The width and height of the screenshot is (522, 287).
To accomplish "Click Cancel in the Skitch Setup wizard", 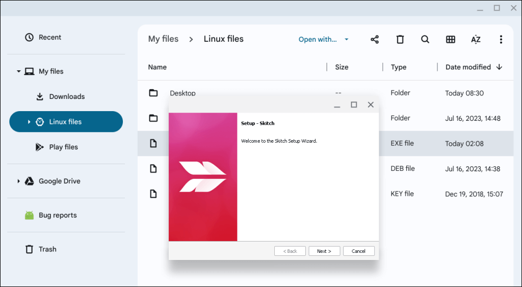I will pos(358,251).
